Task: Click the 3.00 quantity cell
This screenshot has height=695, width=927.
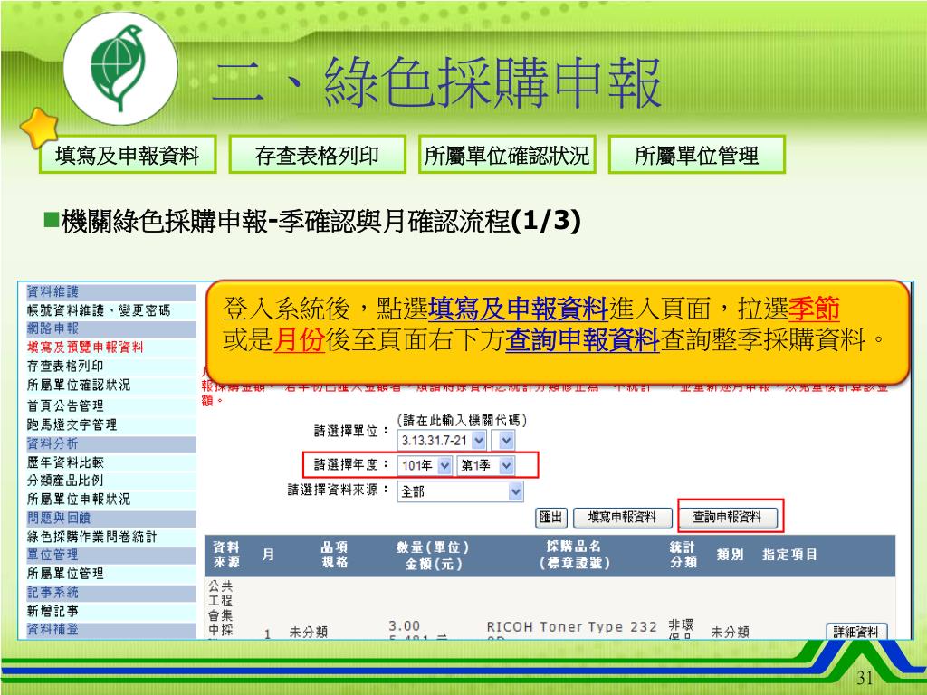Action: 405,626
